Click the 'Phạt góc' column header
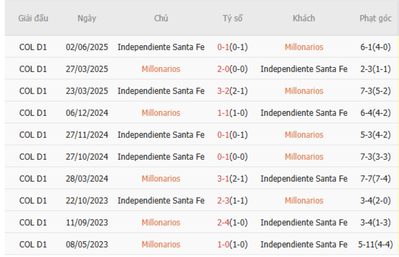 tap(376, 18)
